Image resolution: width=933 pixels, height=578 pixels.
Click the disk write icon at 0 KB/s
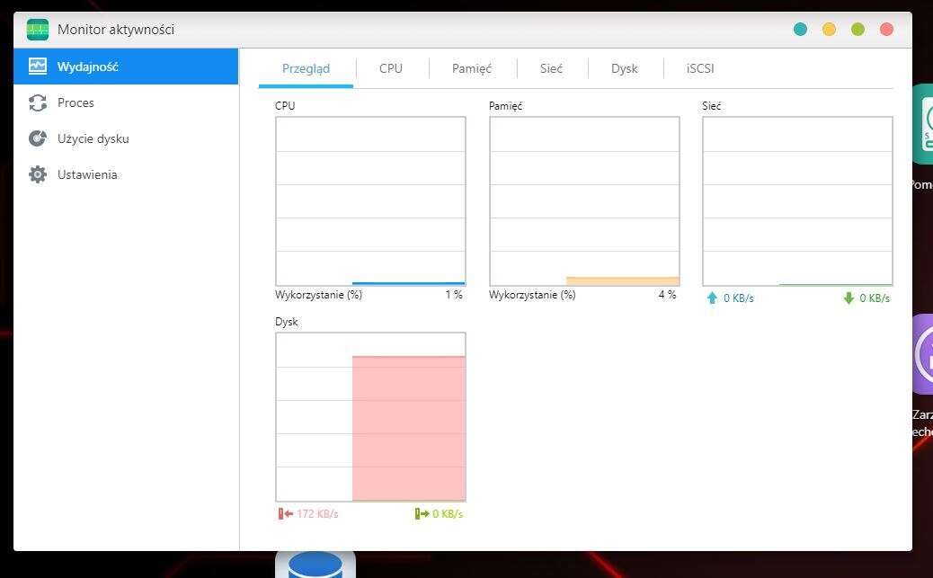[x=422, y=514]
